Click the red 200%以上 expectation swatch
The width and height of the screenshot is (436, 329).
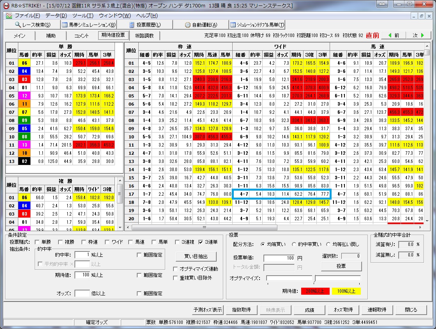point(315,291)
